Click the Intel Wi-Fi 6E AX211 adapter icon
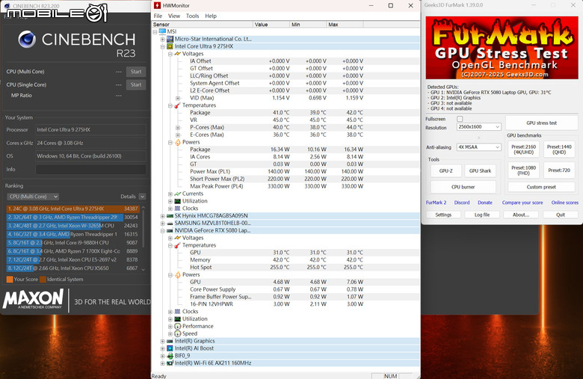The image size is (583, 379). pyautogui.click(x=170, y=363)
